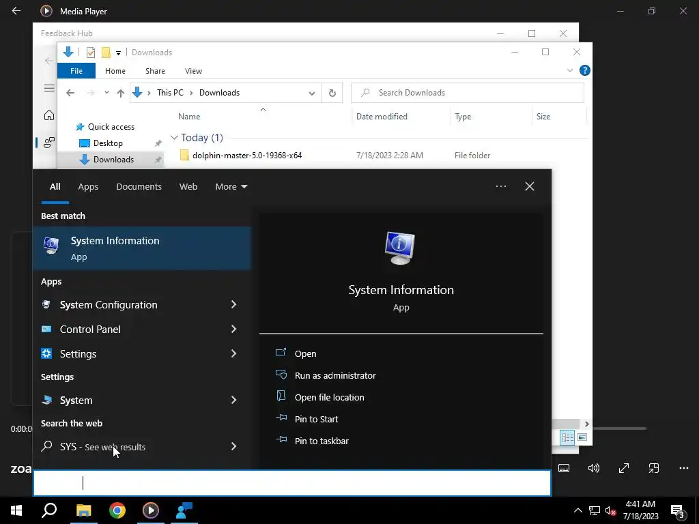The width and height of the screenshot is (699, 524).
Task: Select Desktop in Quick access
Action: coord(108,143)
